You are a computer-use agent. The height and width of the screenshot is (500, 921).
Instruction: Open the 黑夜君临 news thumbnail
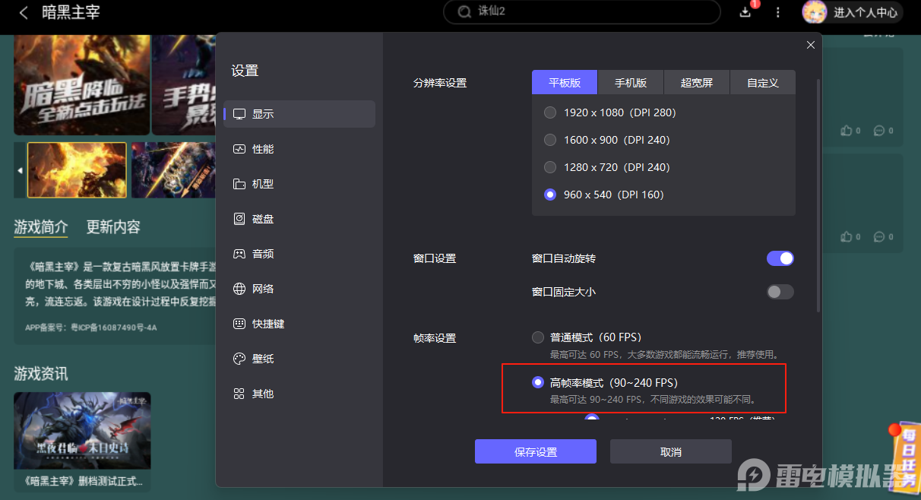(x=82, y=431)
